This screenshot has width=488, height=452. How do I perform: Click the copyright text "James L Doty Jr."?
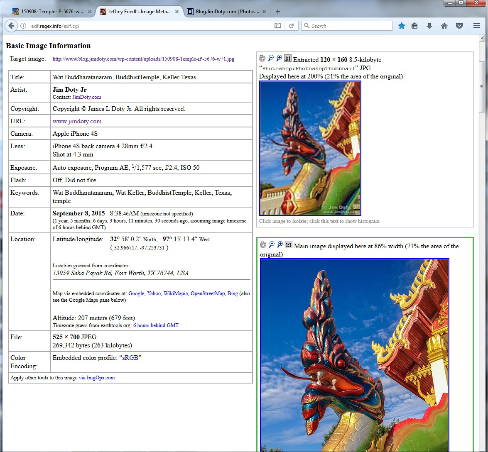pyautogui.click(x=110, y=109)
